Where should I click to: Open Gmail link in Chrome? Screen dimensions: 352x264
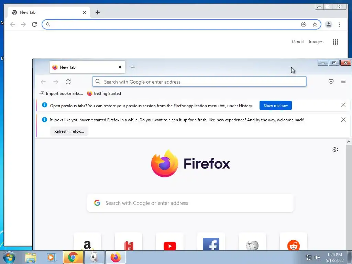pos(298,42)
